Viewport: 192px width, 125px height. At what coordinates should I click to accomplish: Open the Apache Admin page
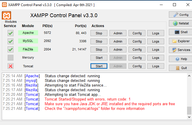pos(118,33)
